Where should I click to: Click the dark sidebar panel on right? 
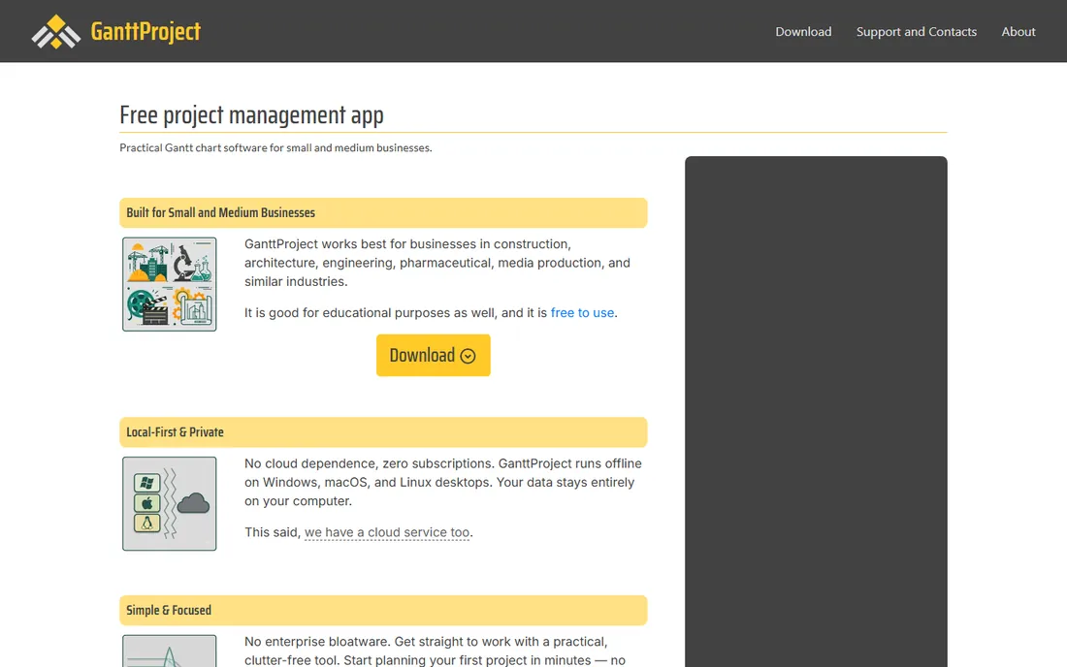[x=816, y=411]
